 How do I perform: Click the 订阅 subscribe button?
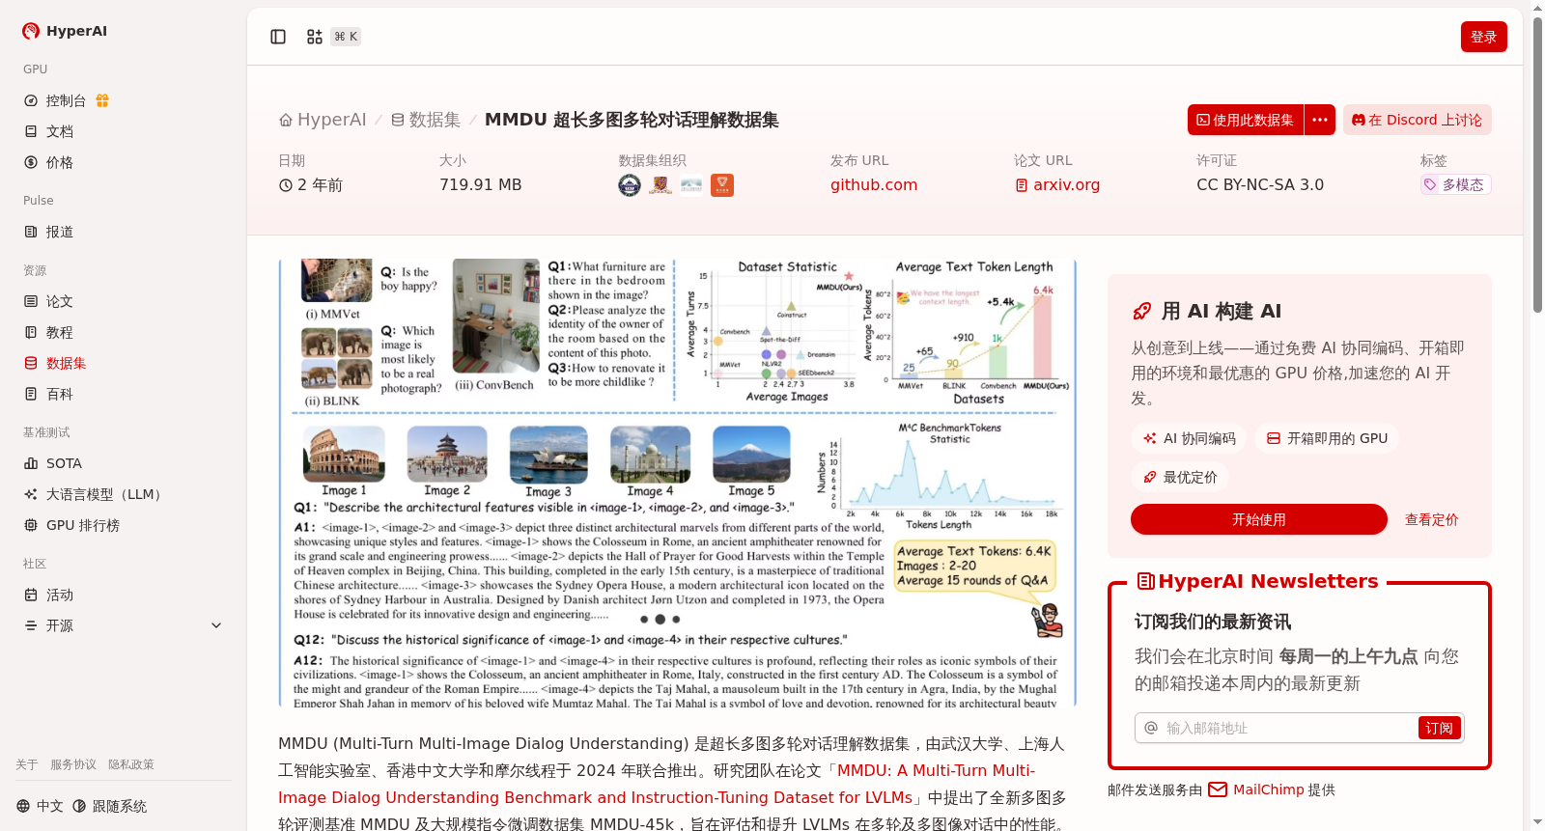(x=1439, y=728)
